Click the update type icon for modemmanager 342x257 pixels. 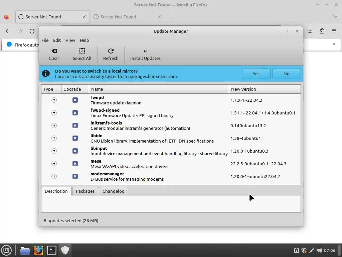pyautogui.click(x=54, y=176)
